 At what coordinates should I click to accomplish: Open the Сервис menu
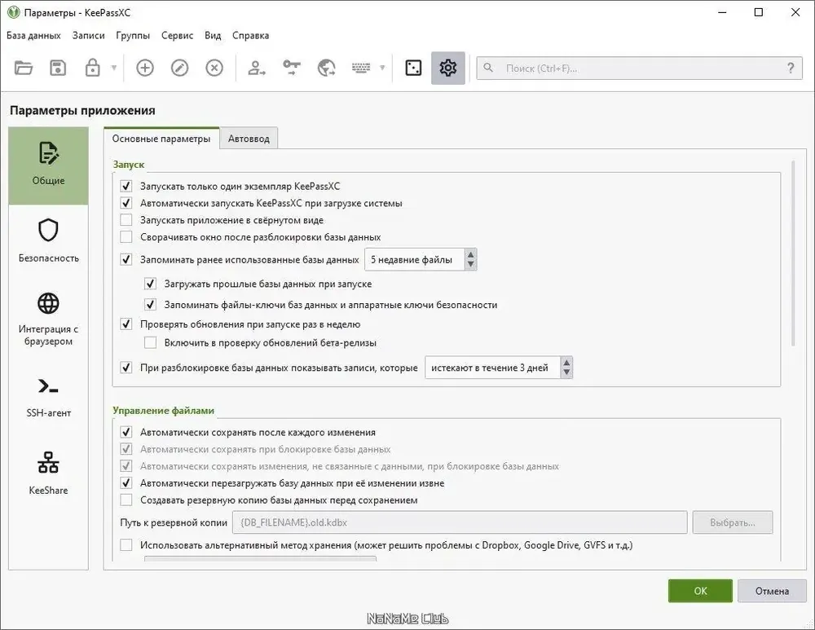(x=177, y=35)
